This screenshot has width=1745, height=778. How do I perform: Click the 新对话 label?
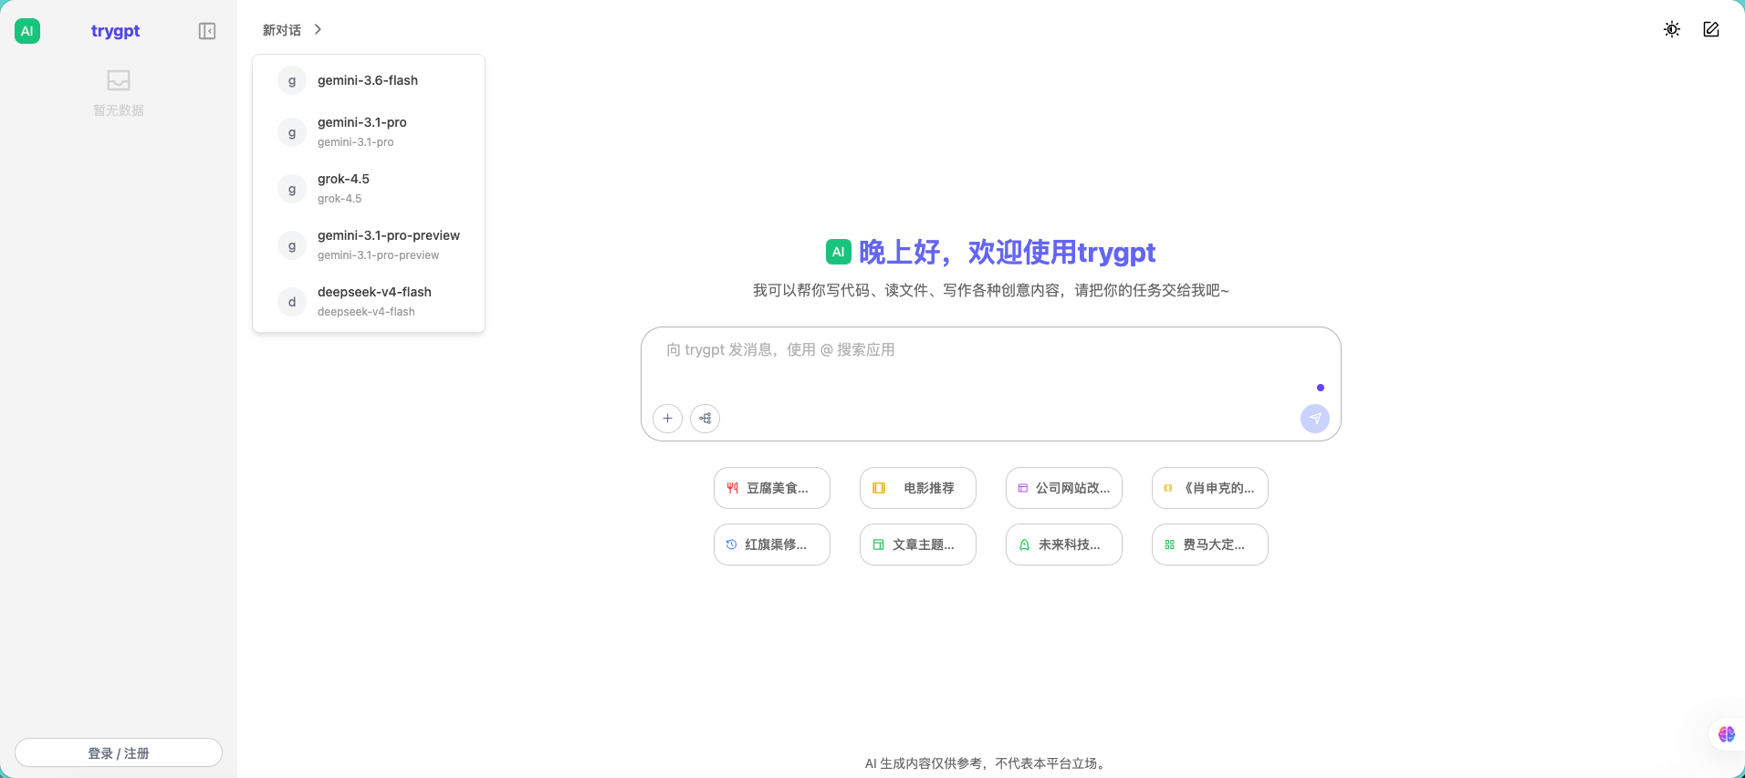[x=282, y=30]
